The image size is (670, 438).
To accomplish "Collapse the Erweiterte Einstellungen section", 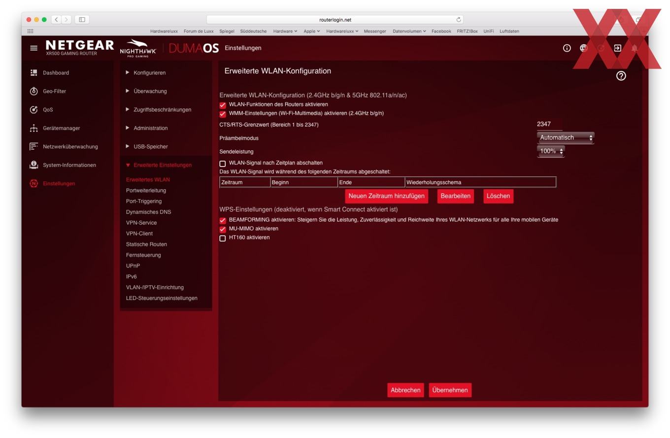I will tap(159, 165).
